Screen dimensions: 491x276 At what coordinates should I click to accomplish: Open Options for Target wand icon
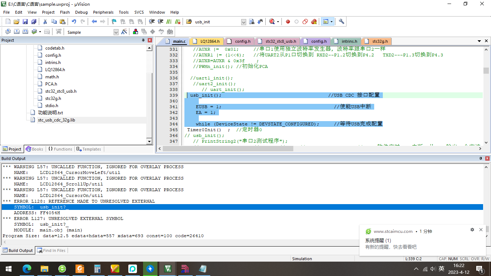124,32
